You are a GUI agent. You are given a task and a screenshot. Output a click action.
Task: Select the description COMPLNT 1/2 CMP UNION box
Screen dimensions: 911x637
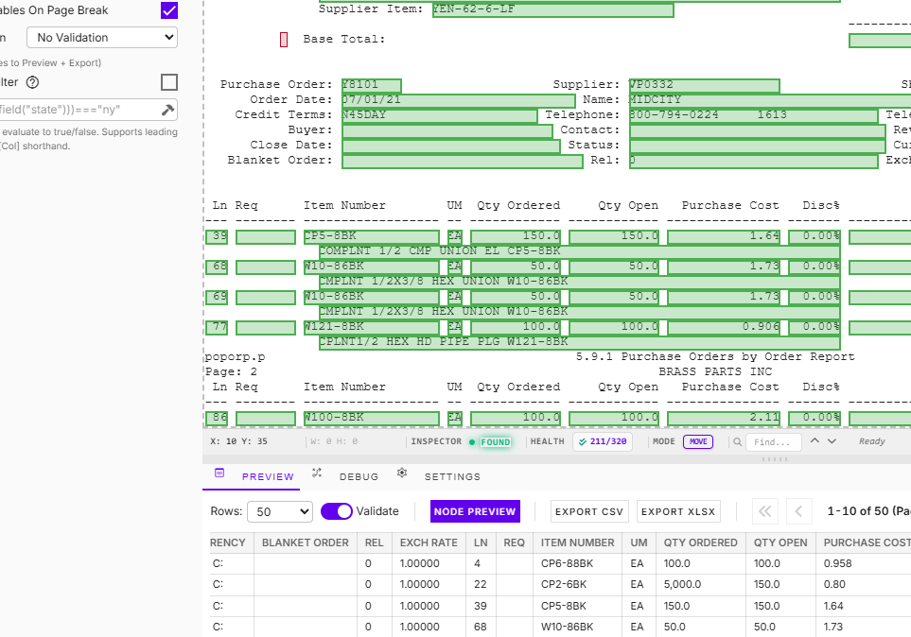579,251
